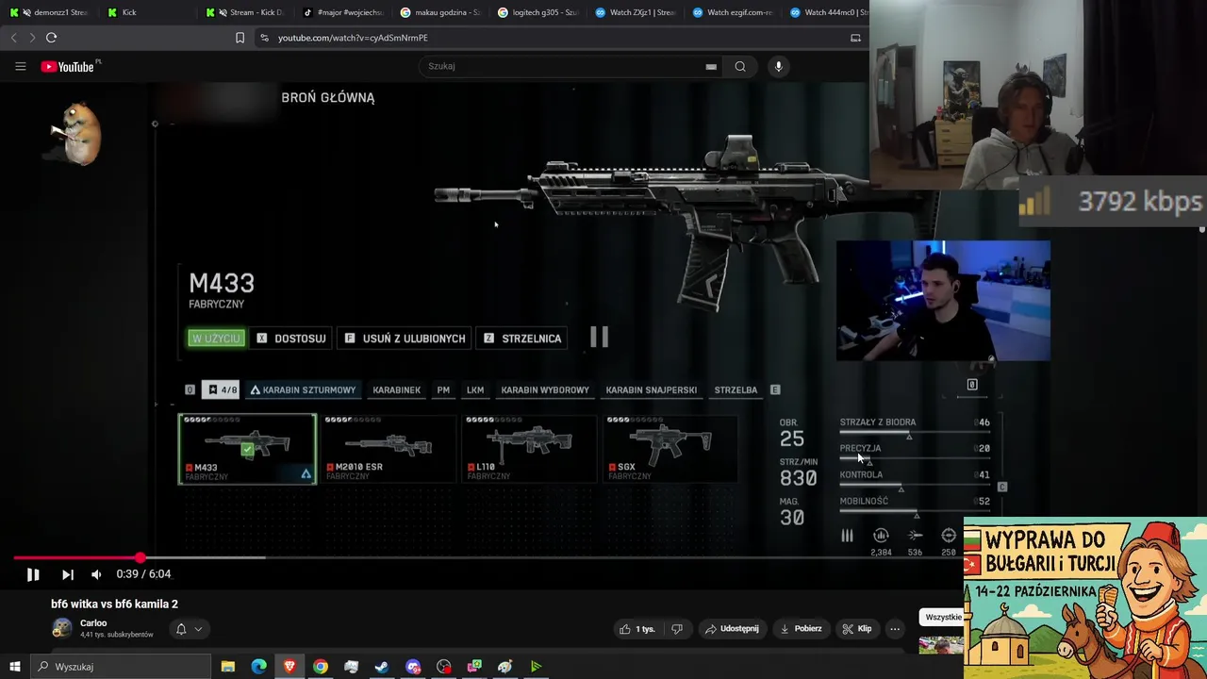
Task: Pause the YouTube video
Action: point(32,573)
